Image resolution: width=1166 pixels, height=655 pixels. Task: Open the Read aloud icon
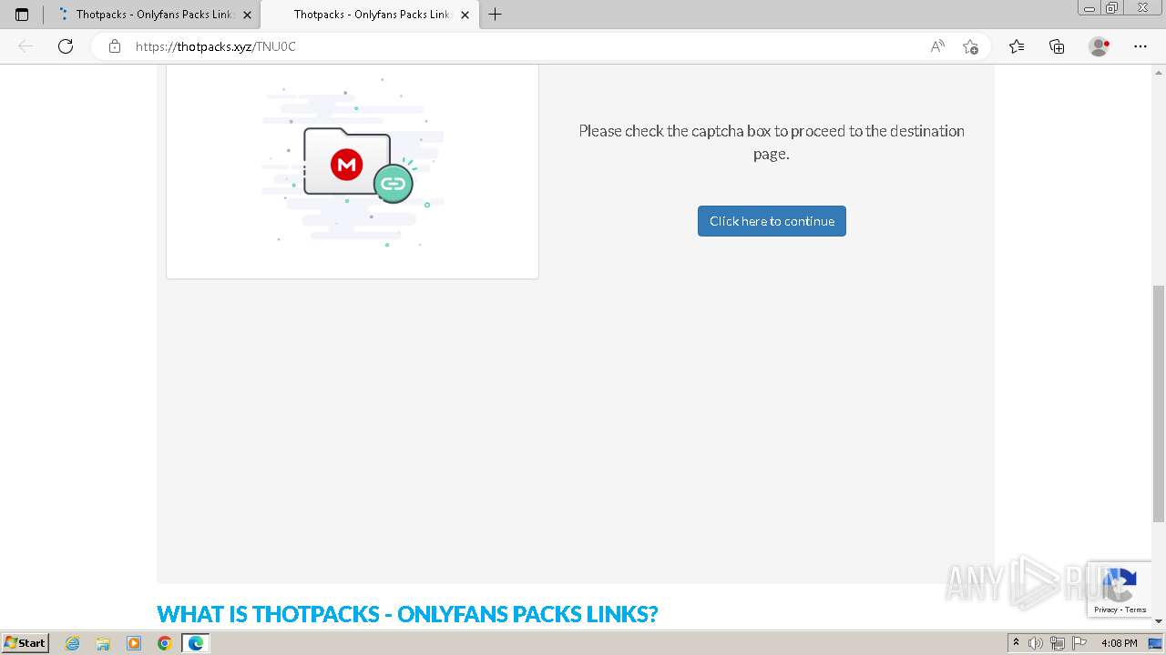coord(936,46)
